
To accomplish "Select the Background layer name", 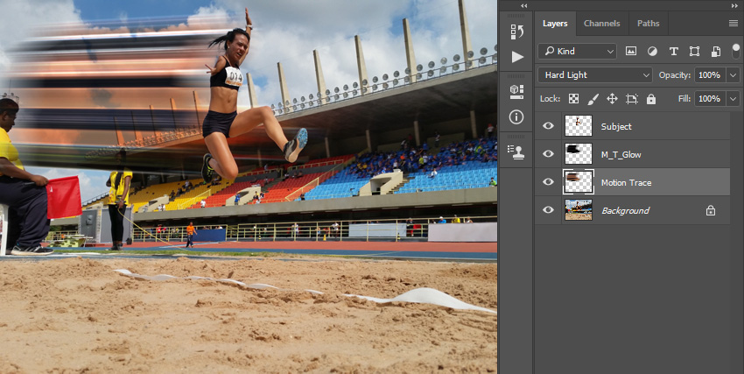I will [x=625, y=211].
